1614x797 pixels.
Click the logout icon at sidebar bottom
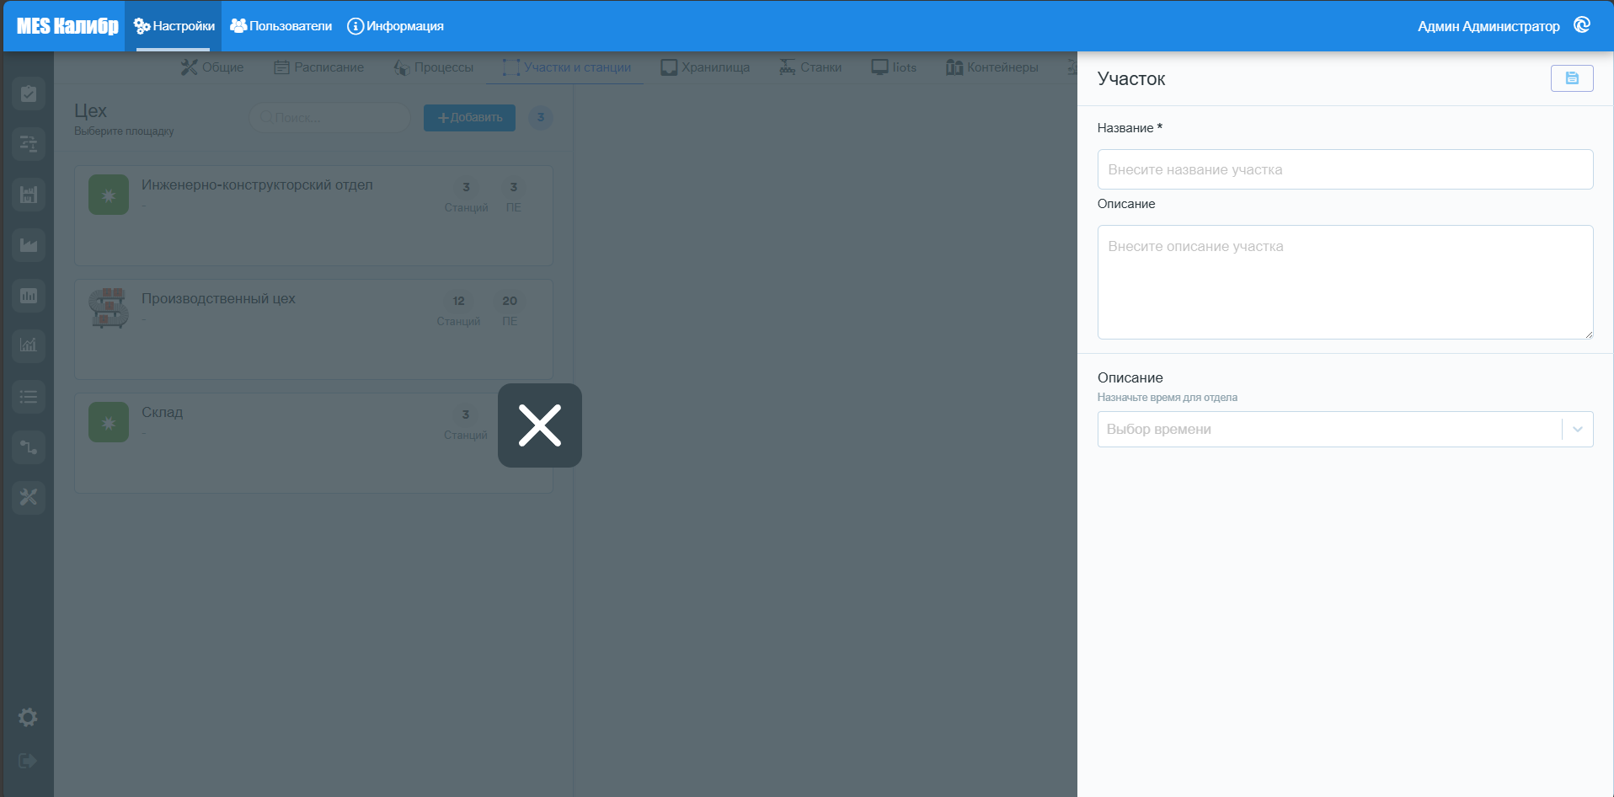point(28,761)
